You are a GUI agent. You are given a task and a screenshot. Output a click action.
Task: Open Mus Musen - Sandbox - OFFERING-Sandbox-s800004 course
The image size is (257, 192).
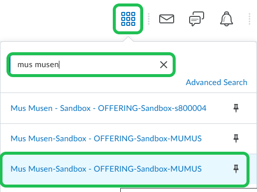pyautogui.click(x=108, y=108)
